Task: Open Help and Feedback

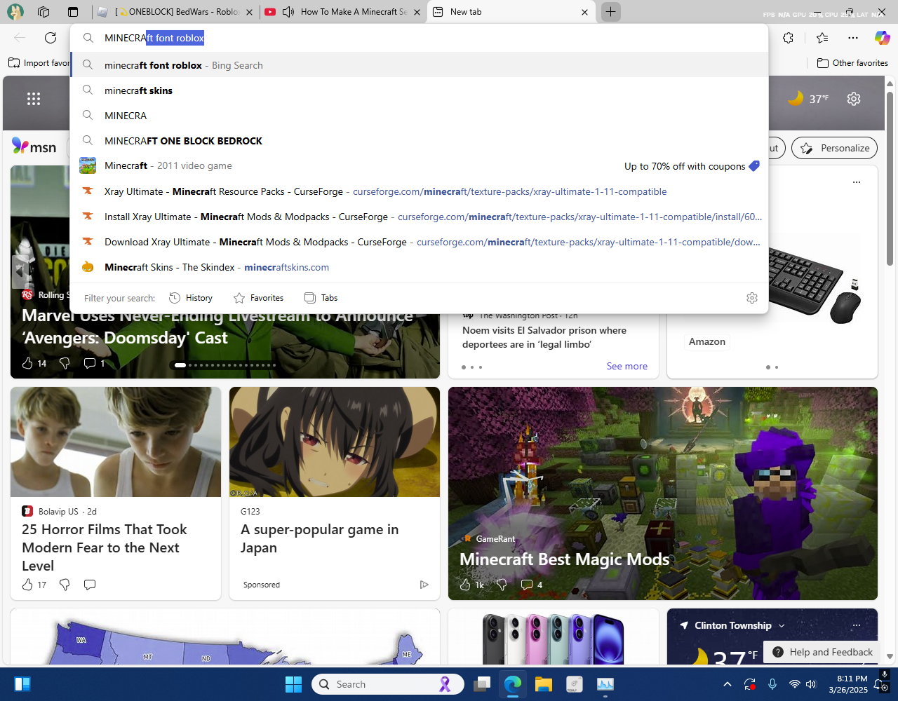Action: tap(822, 652)
